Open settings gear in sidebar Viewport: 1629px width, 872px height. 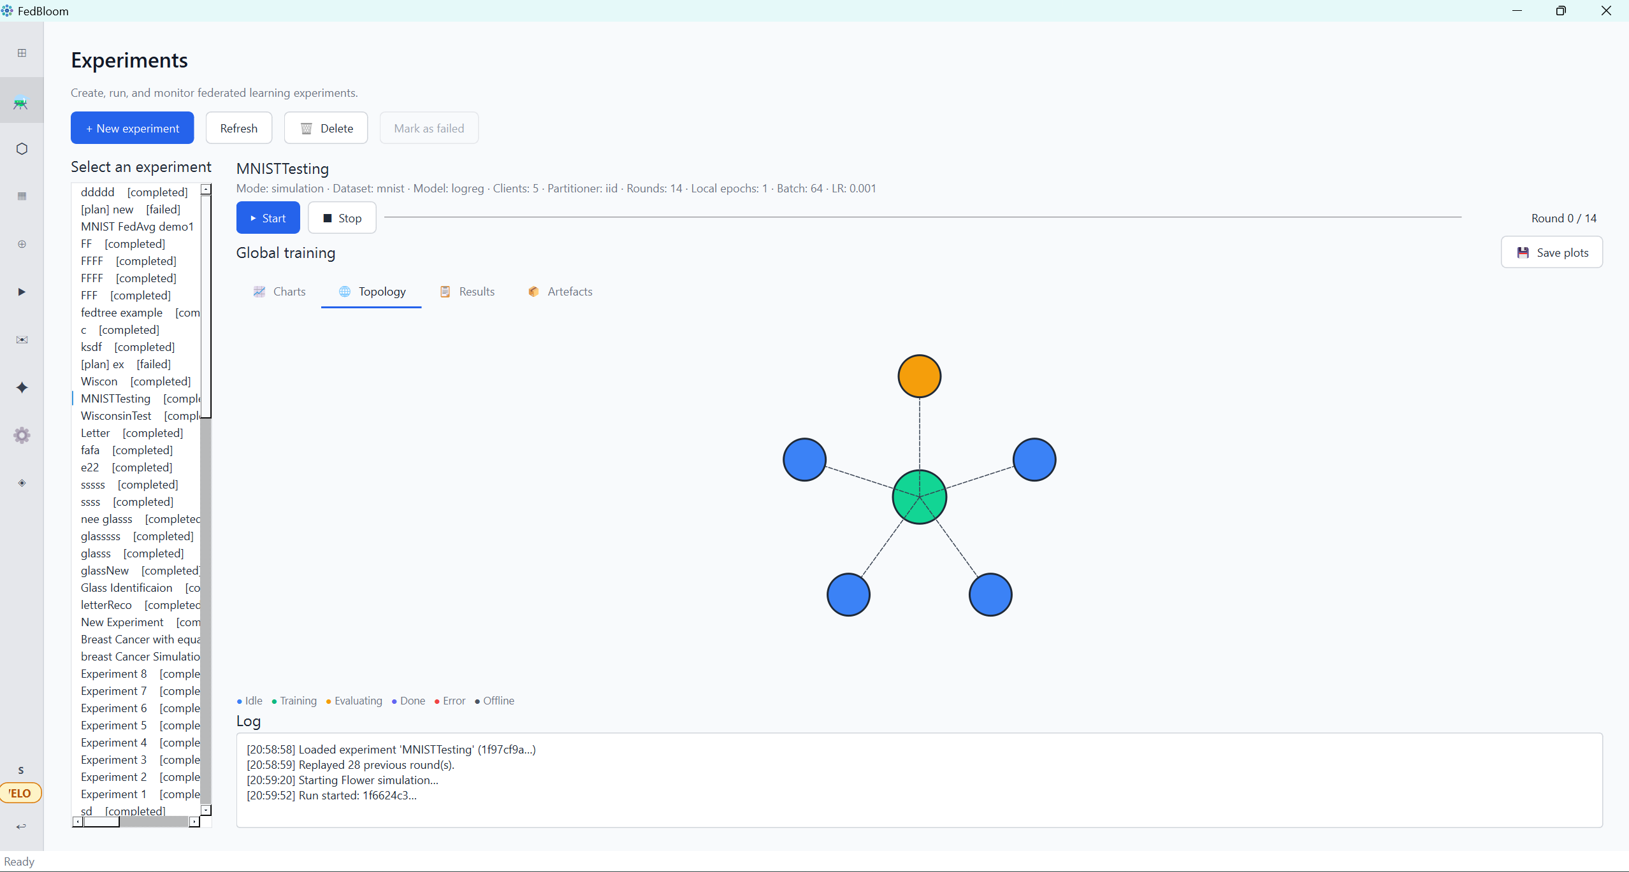coord(22,435)
